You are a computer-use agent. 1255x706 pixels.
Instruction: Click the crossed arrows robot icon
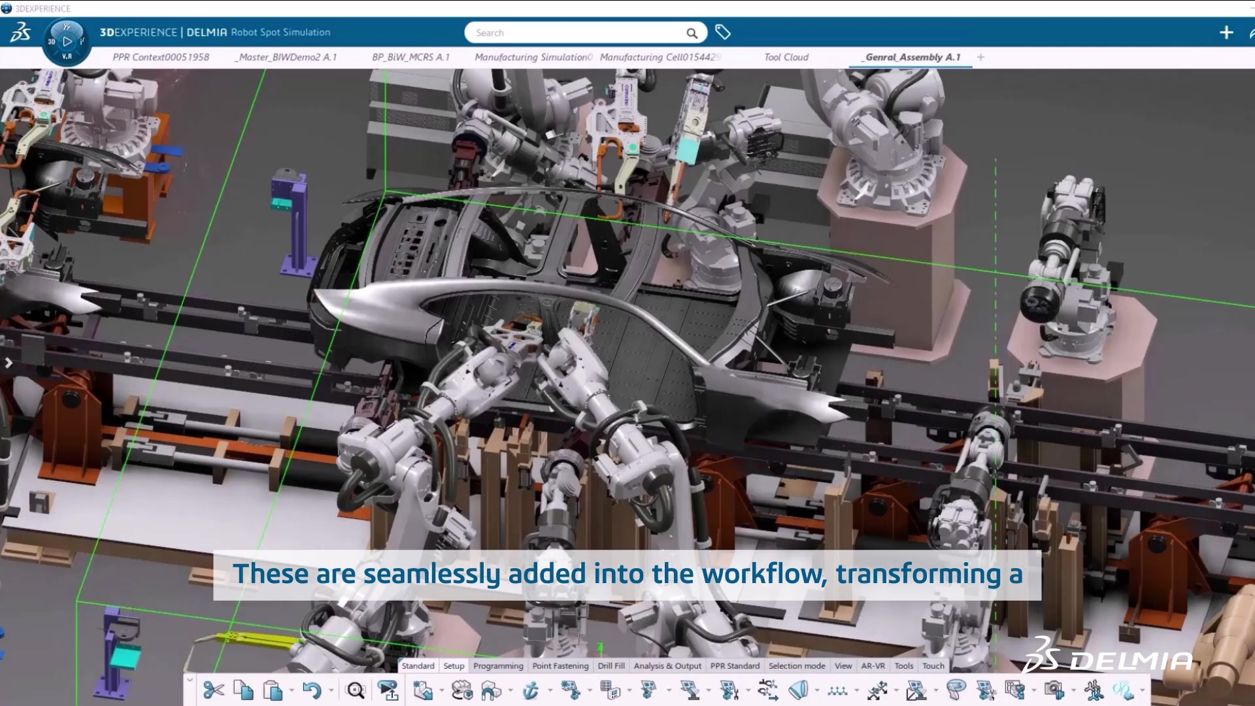coord(877,690)
